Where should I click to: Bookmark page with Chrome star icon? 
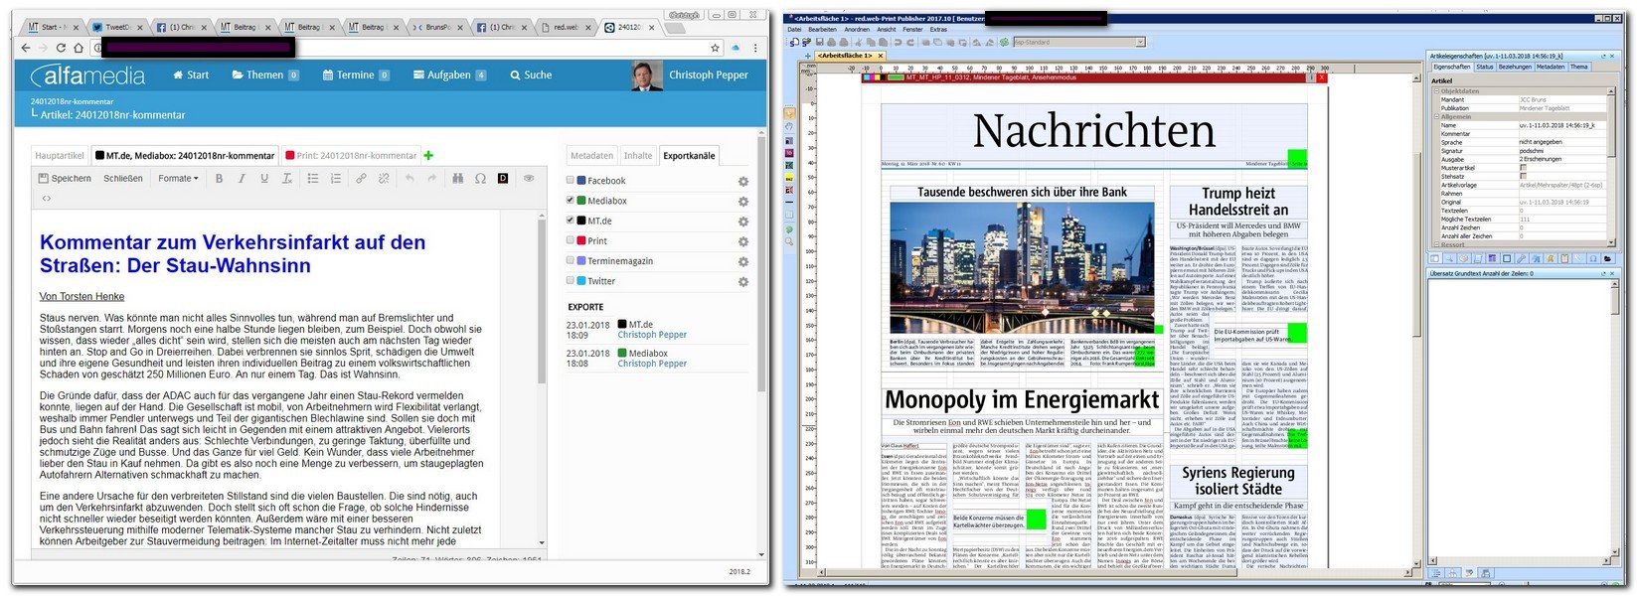click(715, 48)
